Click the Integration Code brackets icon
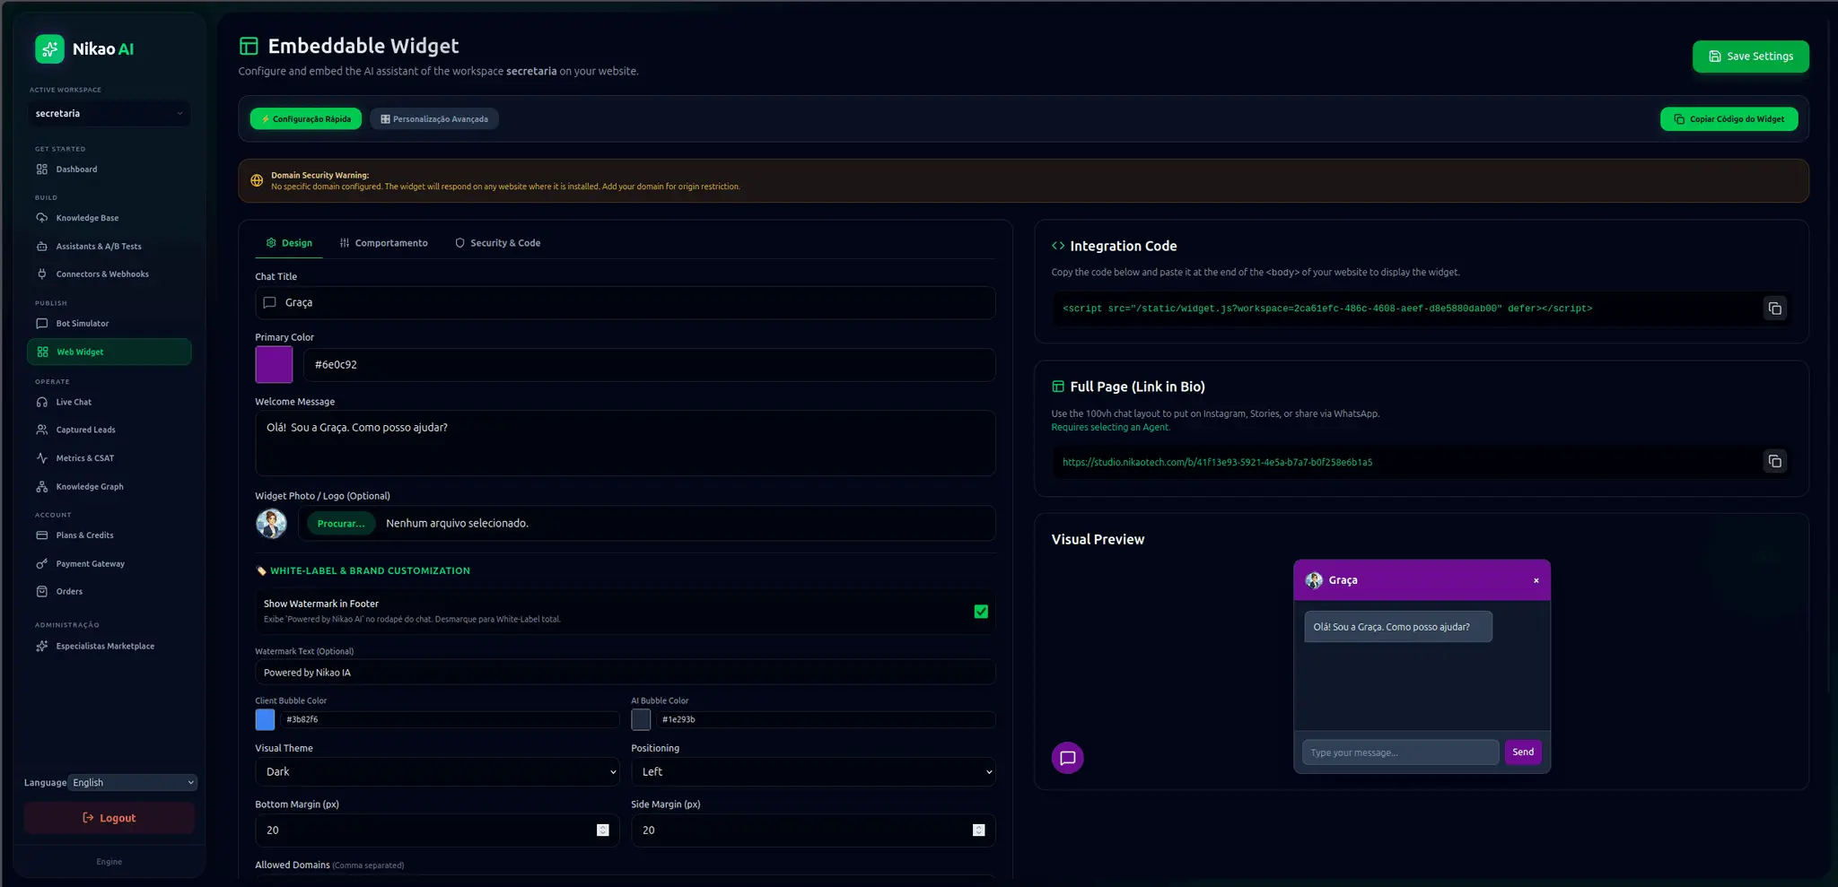1838x887 pixels. 1058,246
